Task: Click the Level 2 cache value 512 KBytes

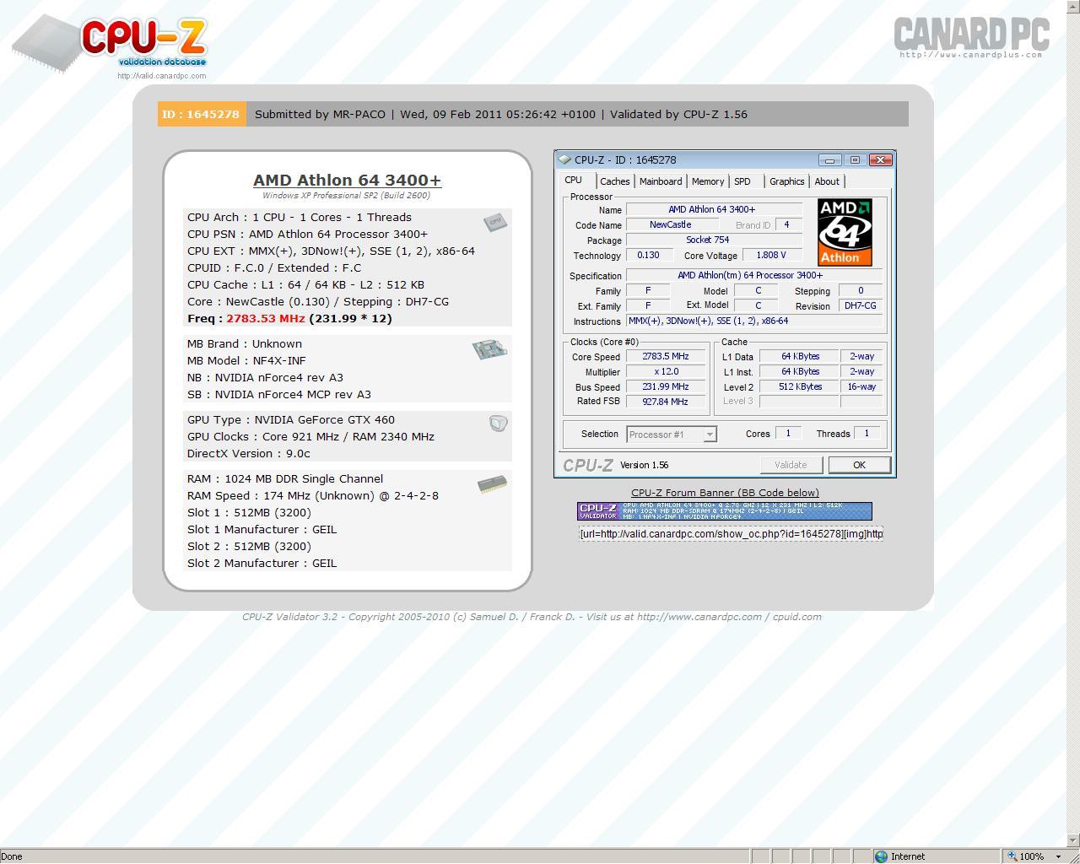Action: pos(800,387)
